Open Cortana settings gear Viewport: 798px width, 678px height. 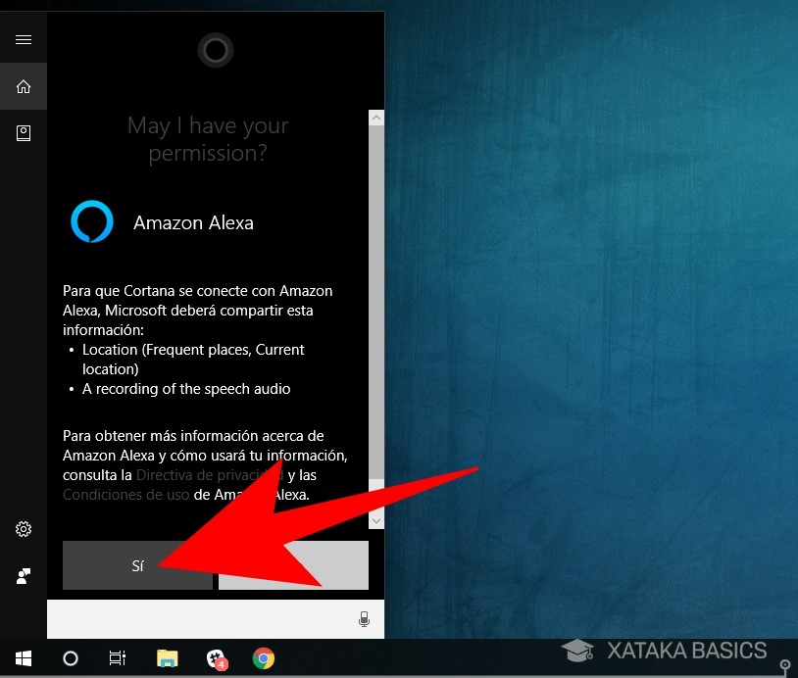(x=24, y=529)
